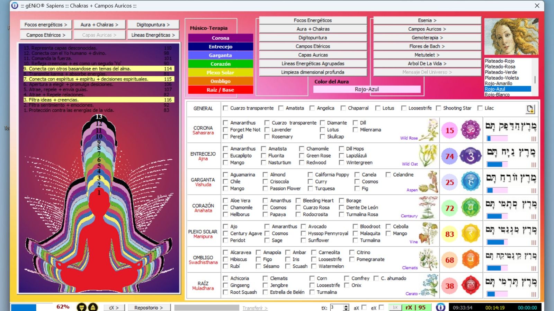Click the yellow down-arrow round icon
554x311 pixels.
(x=82, y=307)
